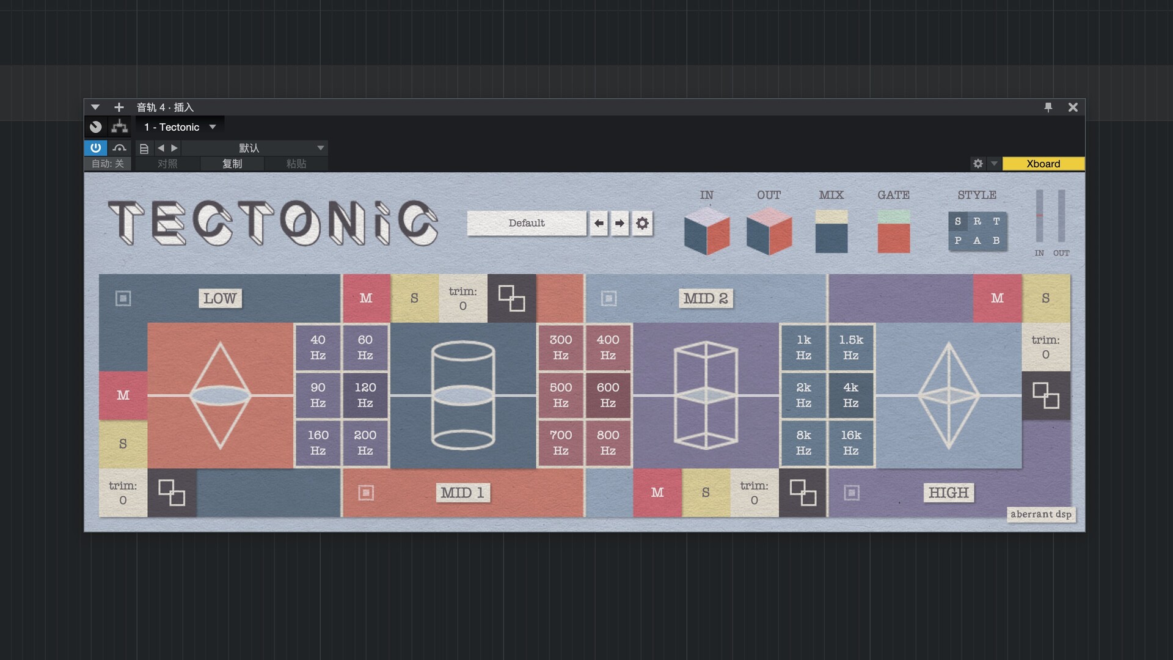This screenshot has height=660, width=1173.
Task: Solo the MID 1 band
Action: [414, 298]
